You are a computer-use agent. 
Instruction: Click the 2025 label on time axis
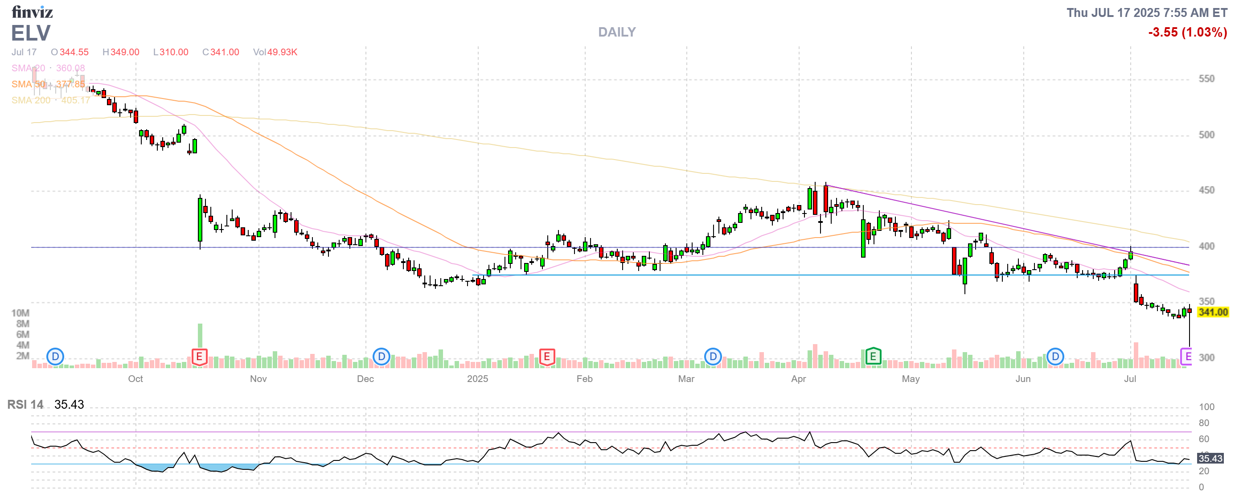tap(477, 379)
